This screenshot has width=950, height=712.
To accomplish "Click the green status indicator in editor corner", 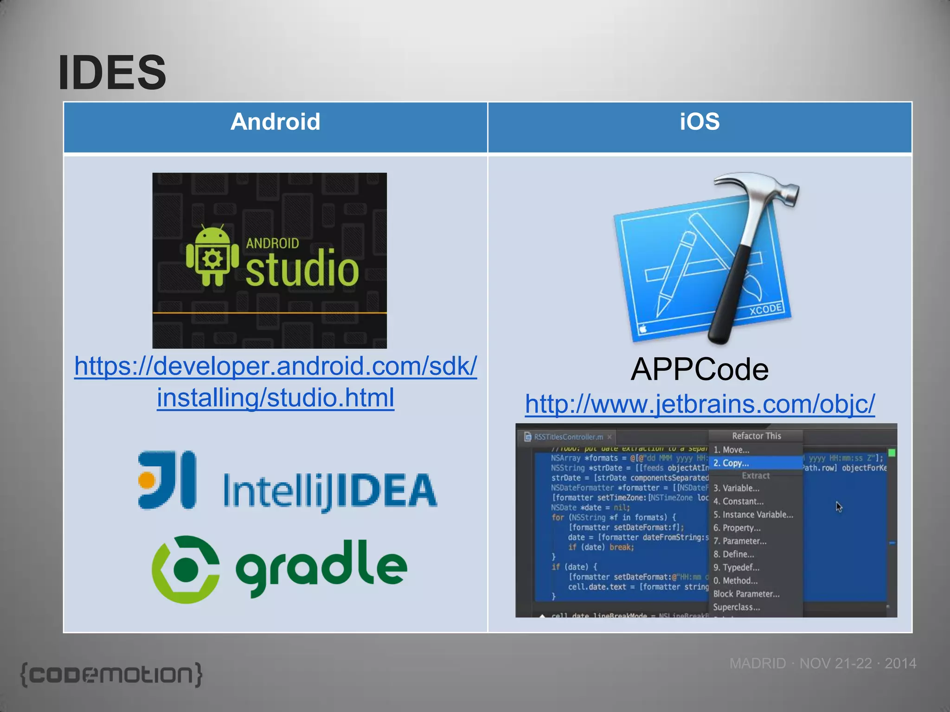I will [x=892, y=452].
